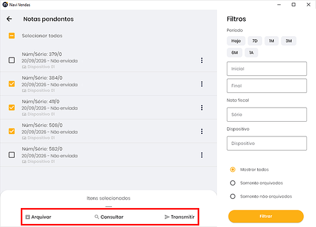This screenshot has height=227, width=316.
Task: Click the Final date field
Action: coord(266,86)
